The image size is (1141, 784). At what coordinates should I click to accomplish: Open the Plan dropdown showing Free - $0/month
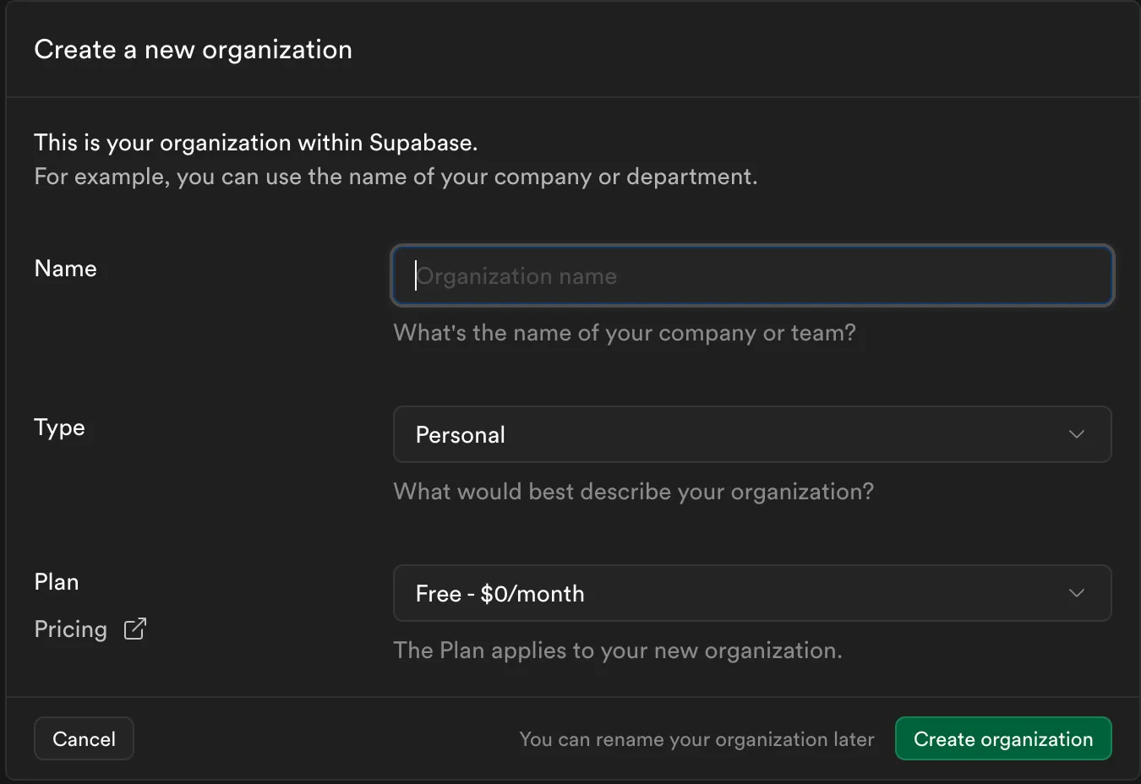[x=752, y=593]
